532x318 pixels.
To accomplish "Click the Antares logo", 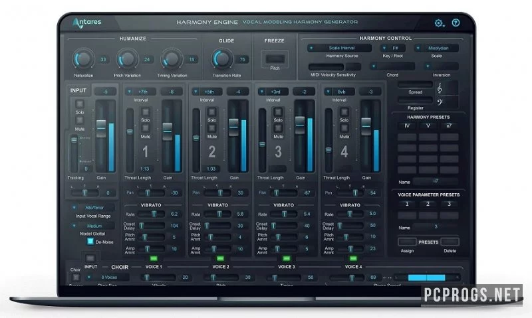I will pos(87,23).
